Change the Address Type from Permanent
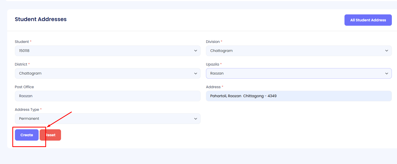The height and width of the screenshot is (164, 397). tap(103, 119)
